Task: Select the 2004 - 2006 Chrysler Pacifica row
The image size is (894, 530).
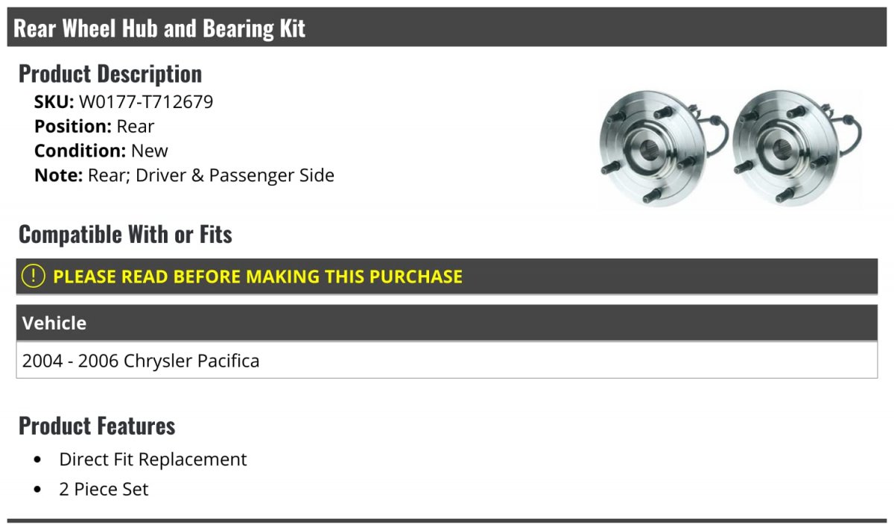Action: 447,360
